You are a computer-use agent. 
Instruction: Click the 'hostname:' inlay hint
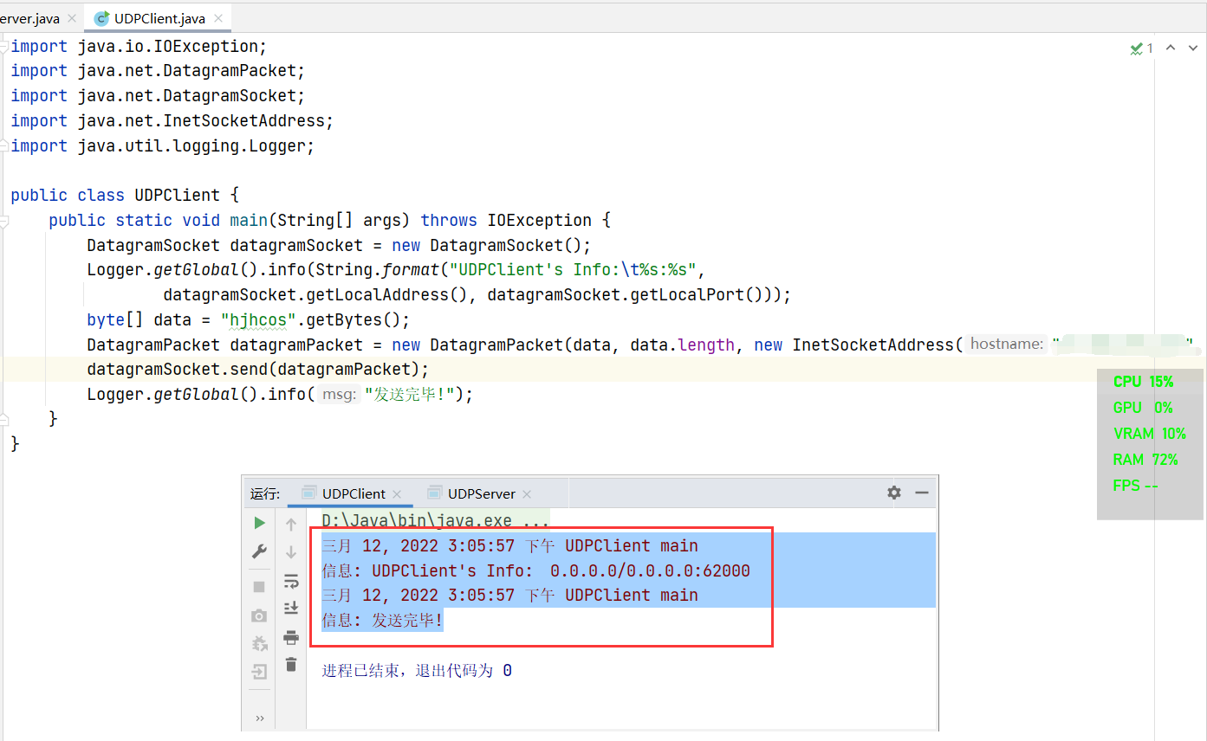click(1007, 344)
